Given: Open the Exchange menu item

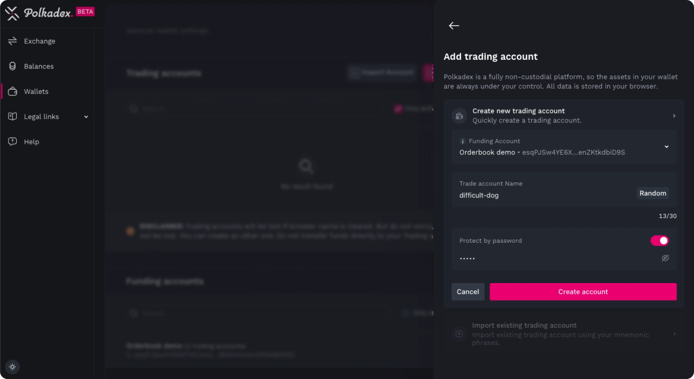Looking at the screenshot, I should click(39, 41).
